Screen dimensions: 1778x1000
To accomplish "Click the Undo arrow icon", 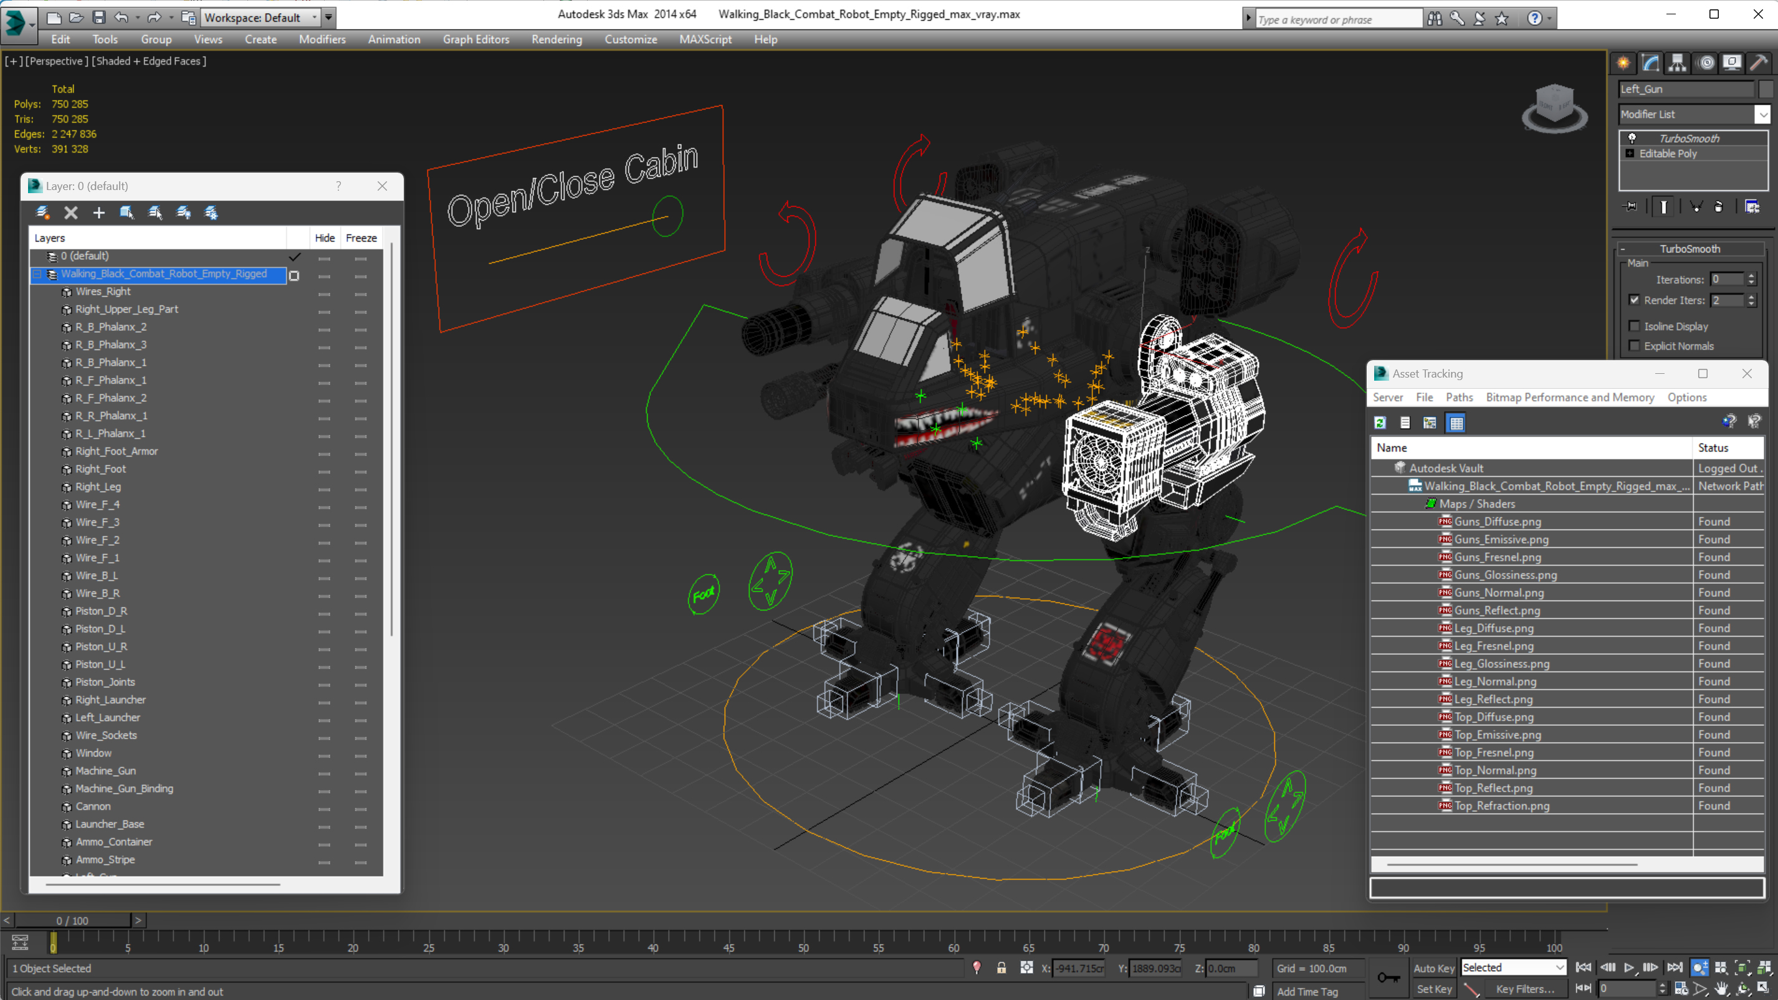I will click(121, 17).
